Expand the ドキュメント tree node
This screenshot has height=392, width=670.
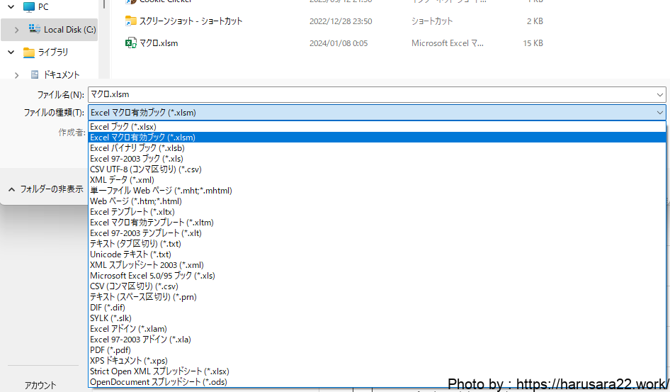coord(16,74)
